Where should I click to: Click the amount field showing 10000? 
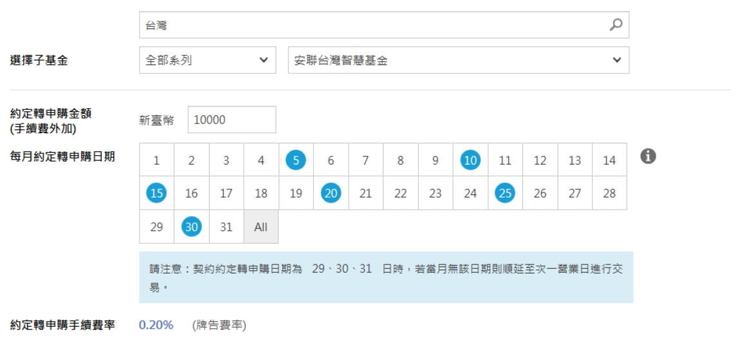[x=232, y=120]
